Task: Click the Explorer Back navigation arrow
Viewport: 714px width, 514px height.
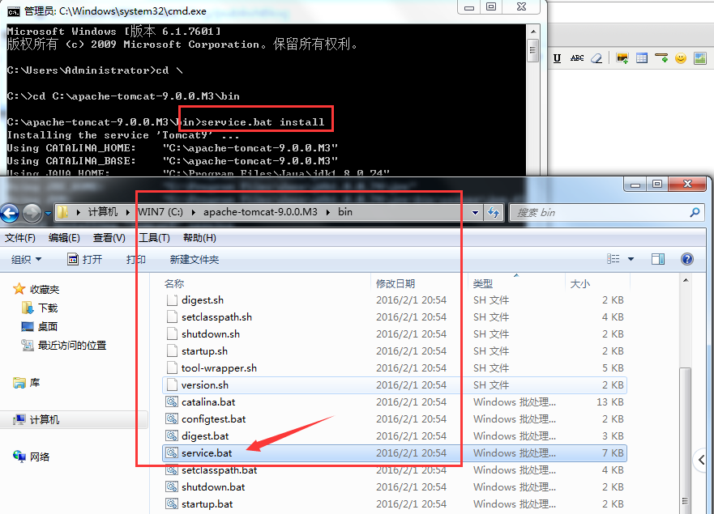Action: [10, 212]
